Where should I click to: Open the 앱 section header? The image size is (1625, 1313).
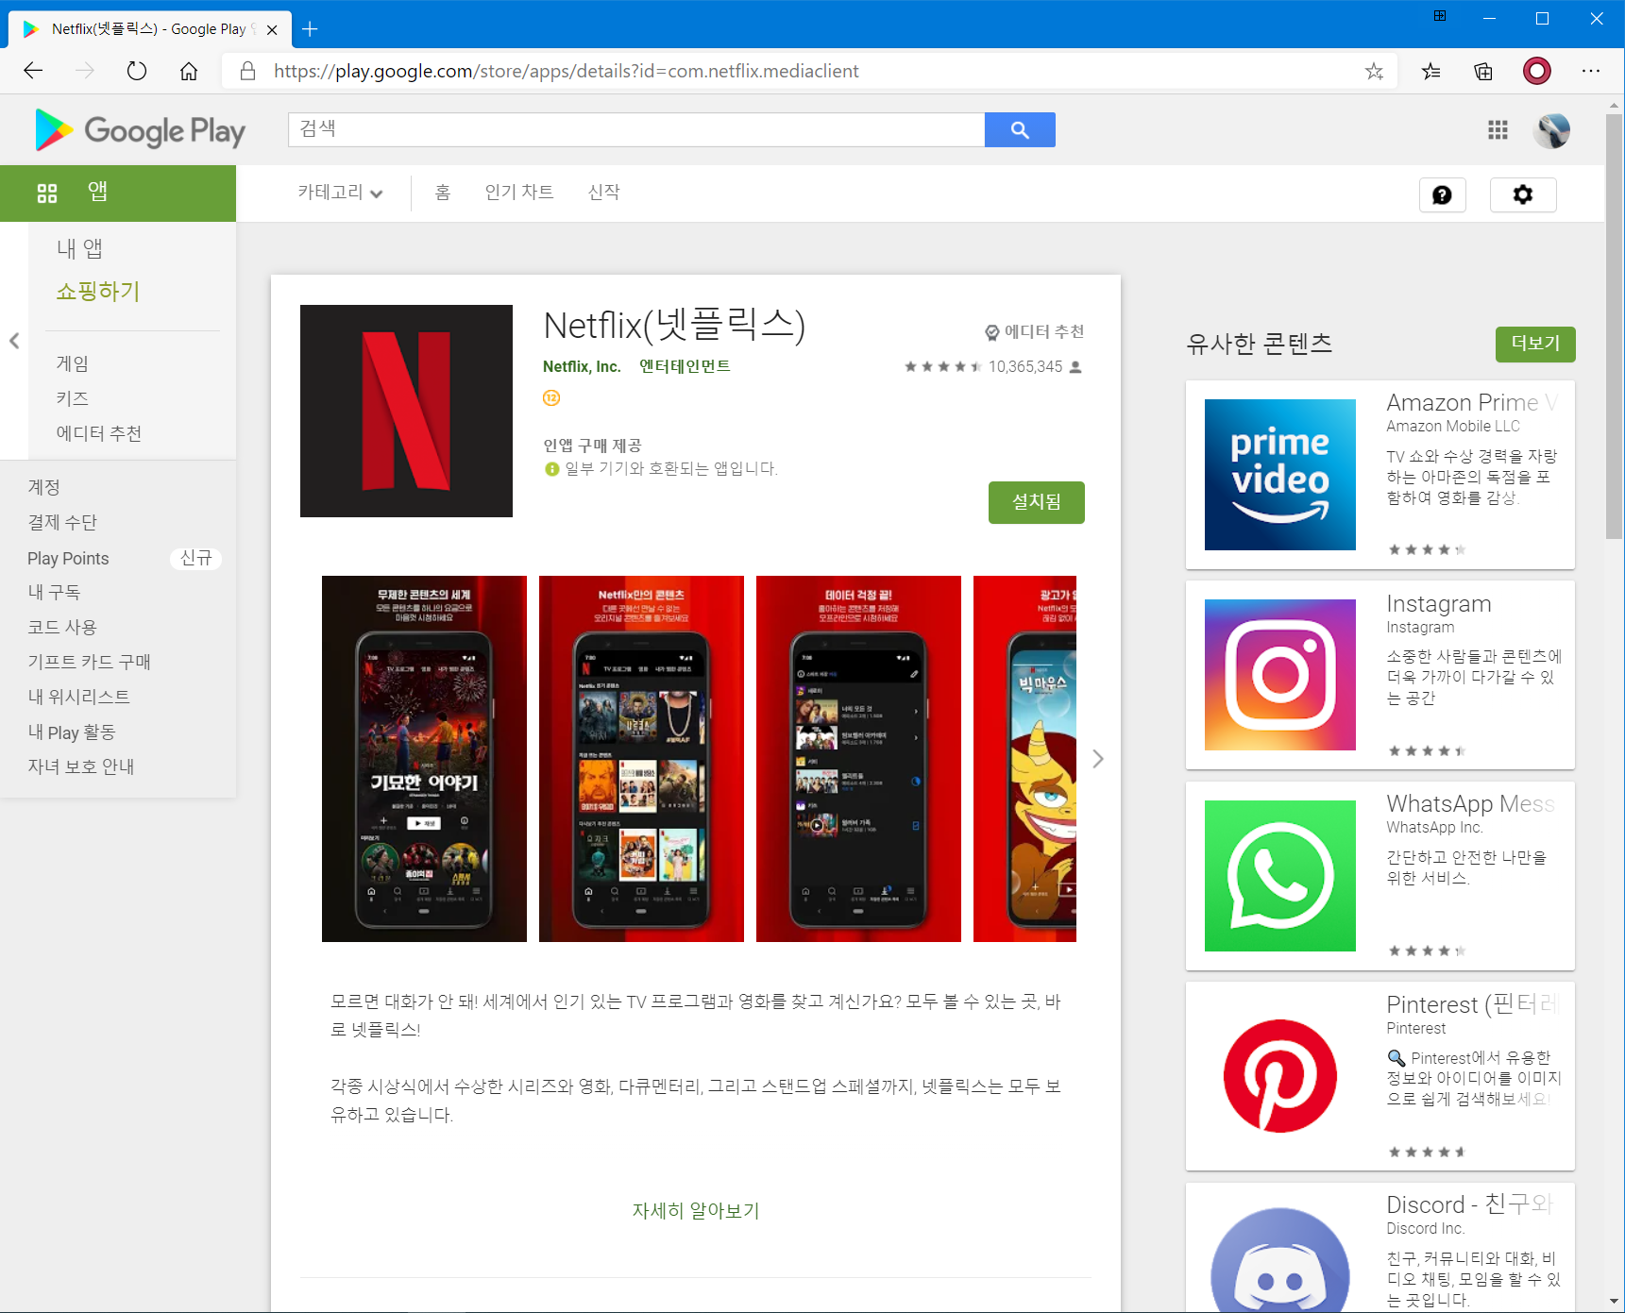pyautogui.click(x=118, y=194)
